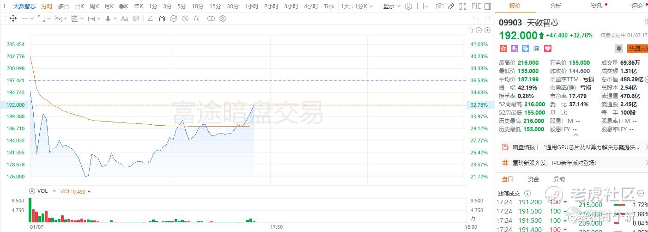Take a chart screenshot with camera icon

tap(440, 6)
